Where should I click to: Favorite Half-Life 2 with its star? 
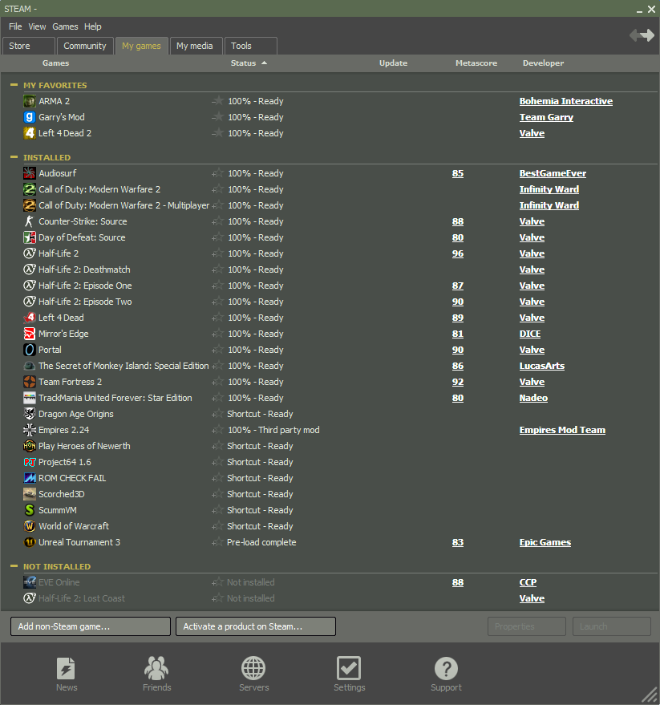pyautogui.click(x=217, y=253)
